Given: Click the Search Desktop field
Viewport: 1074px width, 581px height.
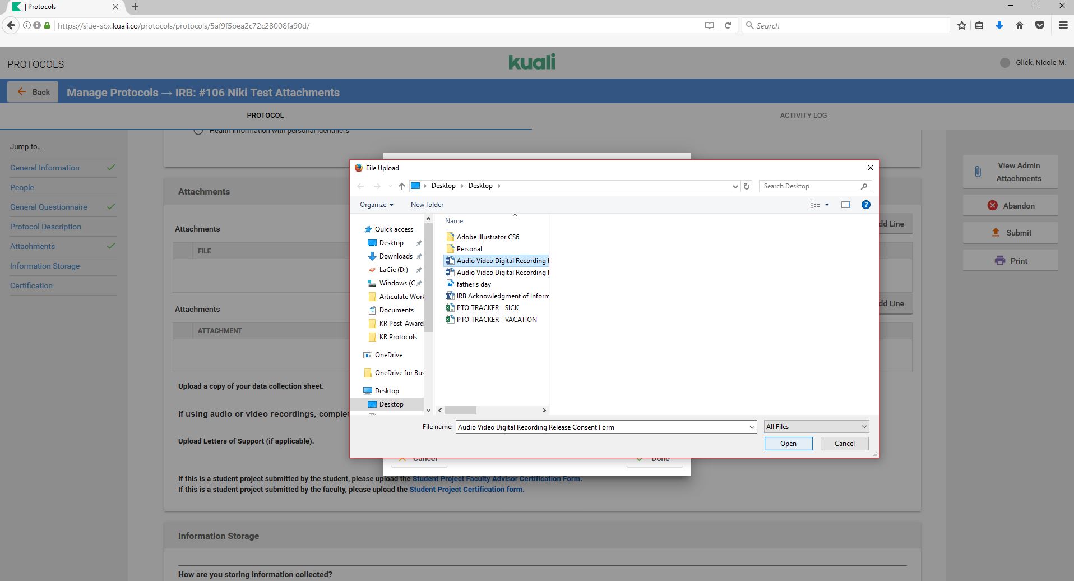Looking at the screenshot, I should 809,186.
